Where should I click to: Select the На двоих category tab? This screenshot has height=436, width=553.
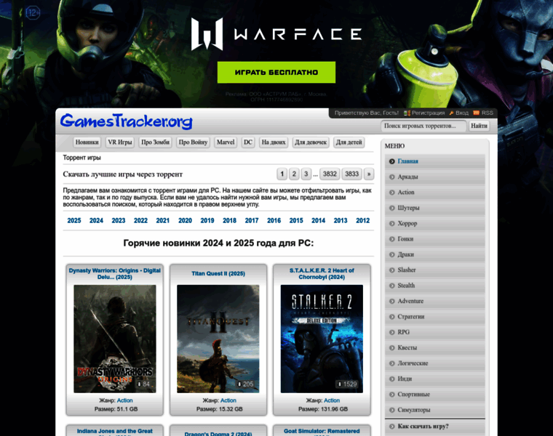coord(274,142)
